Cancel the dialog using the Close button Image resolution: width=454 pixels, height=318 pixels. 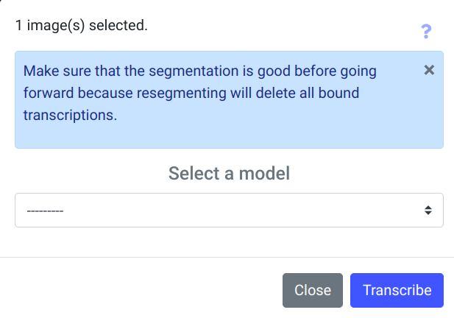[x=313, y=290]
